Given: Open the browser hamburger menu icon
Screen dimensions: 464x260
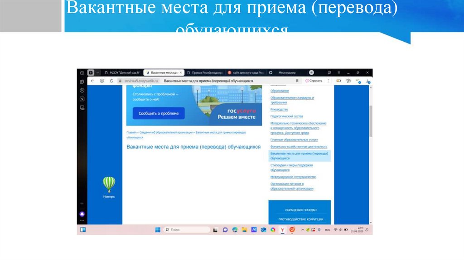Looking at the screenshot, I should 339,72.
